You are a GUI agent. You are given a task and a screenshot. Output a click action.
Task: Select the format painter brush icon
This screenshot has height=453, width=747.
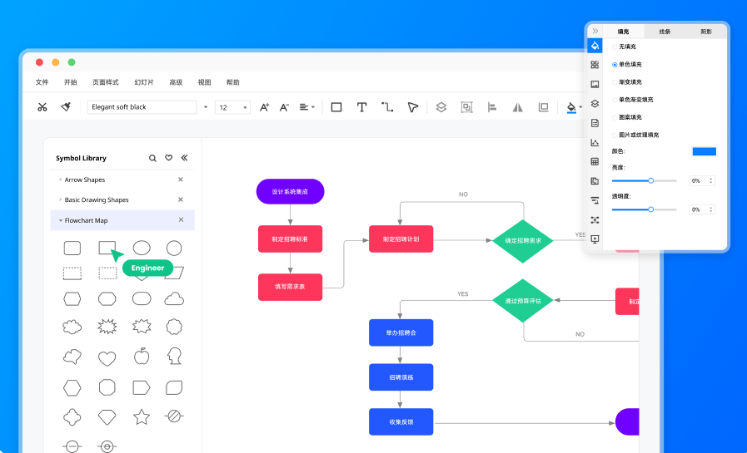click(65, 107)
